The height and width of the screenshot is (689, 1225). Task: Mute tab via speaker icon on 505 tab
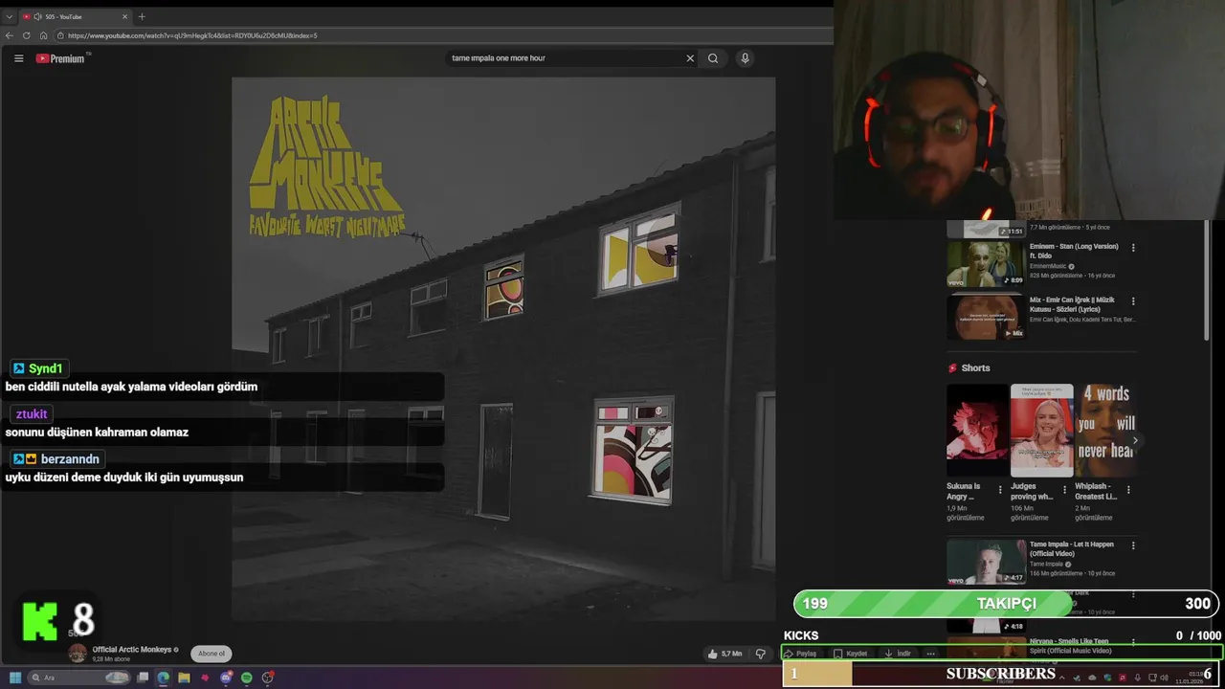coord(37,16)
